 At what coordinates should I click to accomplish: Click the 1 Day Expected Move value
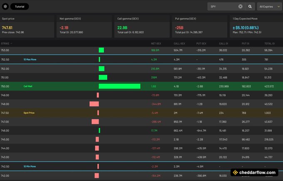pos(246,28)
